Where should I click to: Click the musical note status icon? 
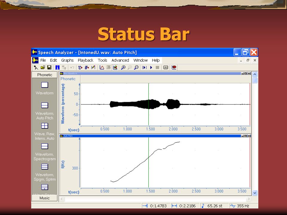click(203, 206)
